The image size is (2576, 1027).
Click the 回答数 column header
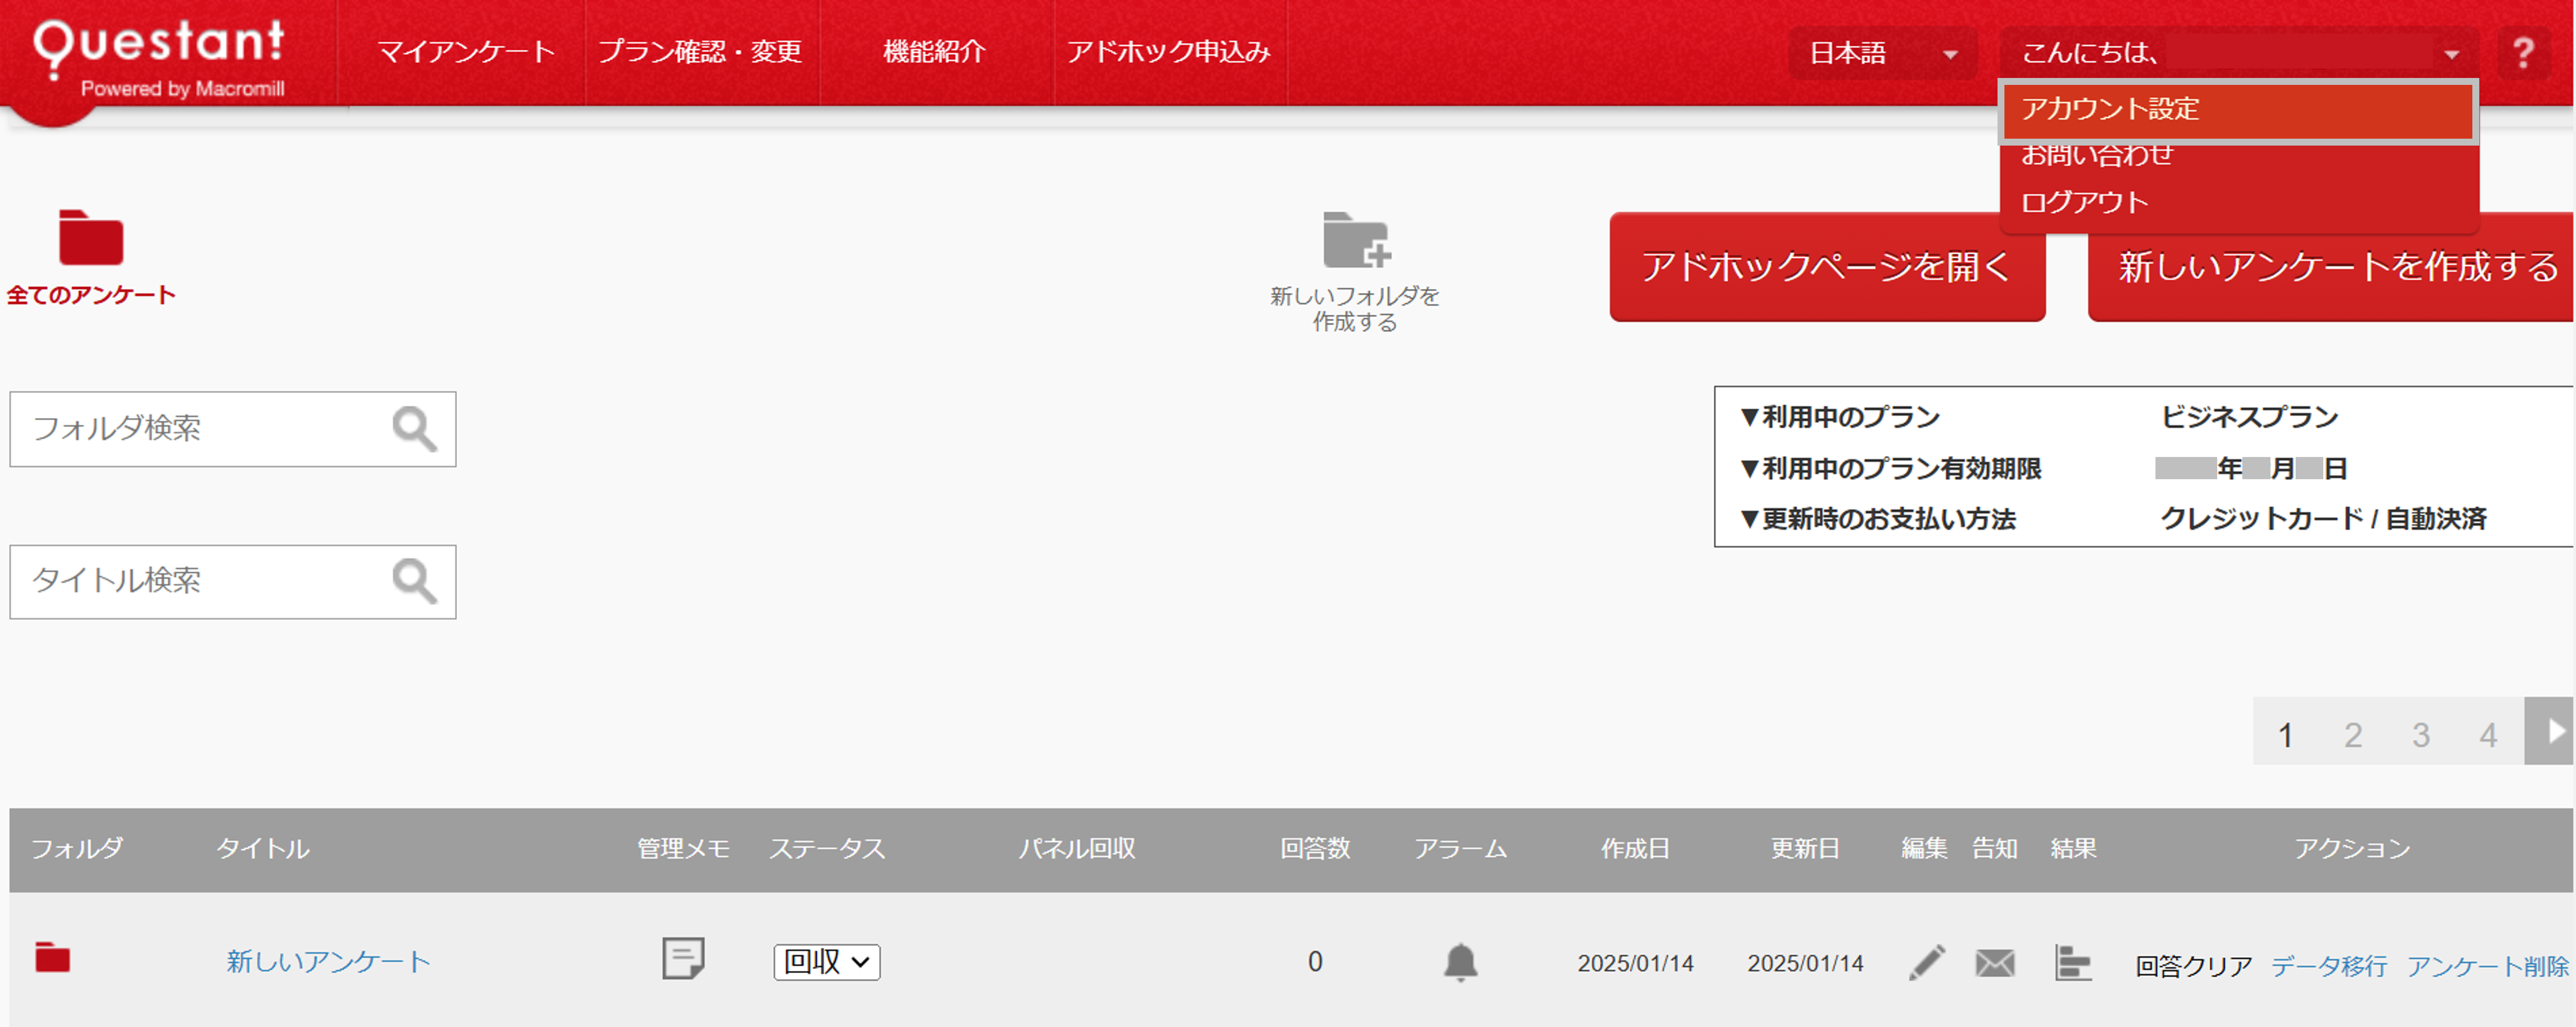[1315, 849]
